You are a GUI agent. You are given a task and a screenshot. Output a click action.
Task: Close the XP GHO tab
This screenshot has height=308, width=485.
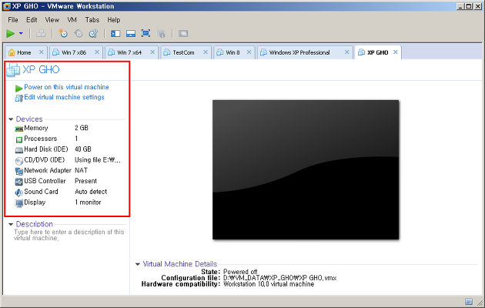click(x=395, y=52)
